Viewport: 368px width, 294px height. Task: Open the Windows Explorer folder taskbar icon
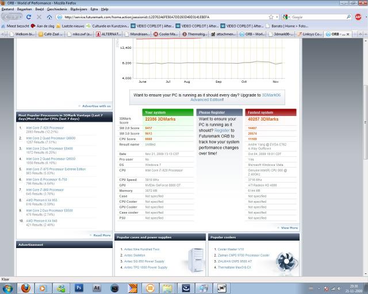coord(167,288)
